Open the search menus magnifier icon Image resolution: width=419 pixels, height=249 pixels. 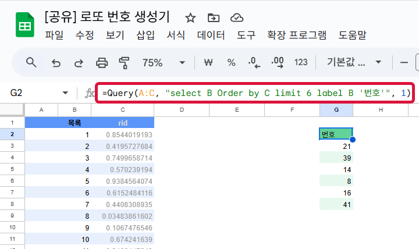(31, 62)
